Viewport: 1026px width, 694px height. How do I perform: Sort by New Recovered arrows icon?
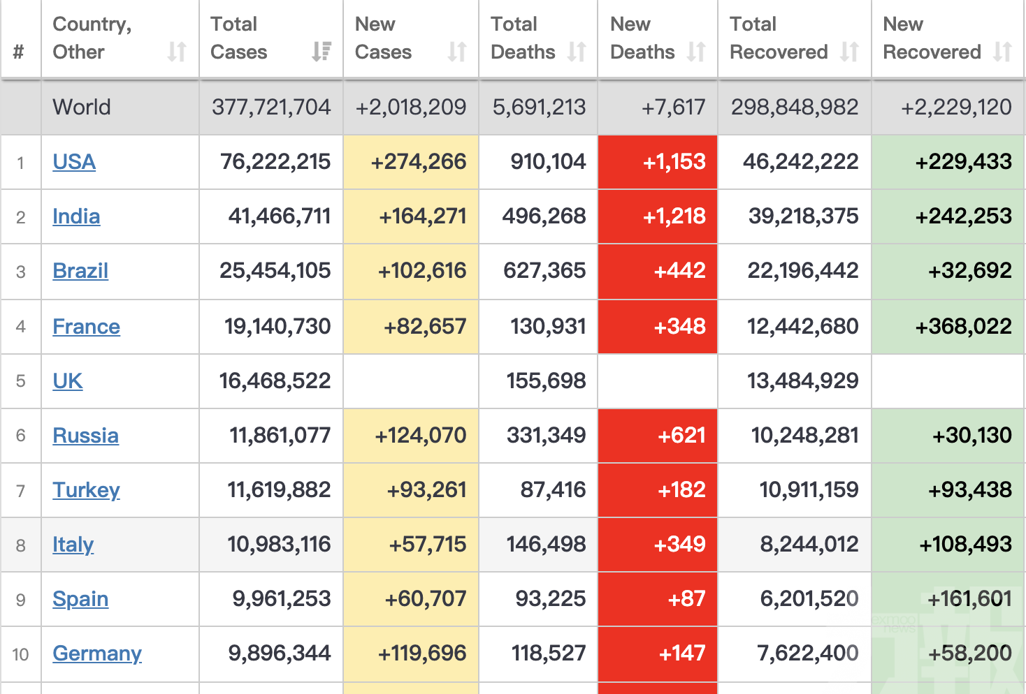(x=1002, y=52)
